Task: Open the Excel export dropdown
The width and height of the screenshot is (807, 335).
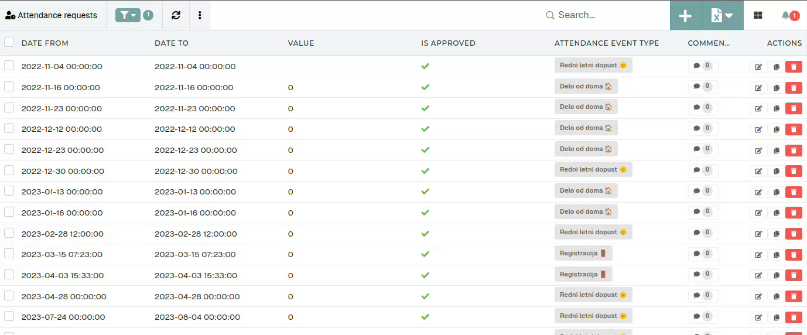Action: coord(722,16)
